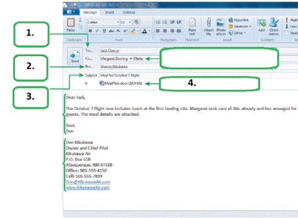Image resolution: width=298 pixels, height=218 pixels.
Task: Click the 'Owner and Chief Pilot' line
Action: point(87,148)
